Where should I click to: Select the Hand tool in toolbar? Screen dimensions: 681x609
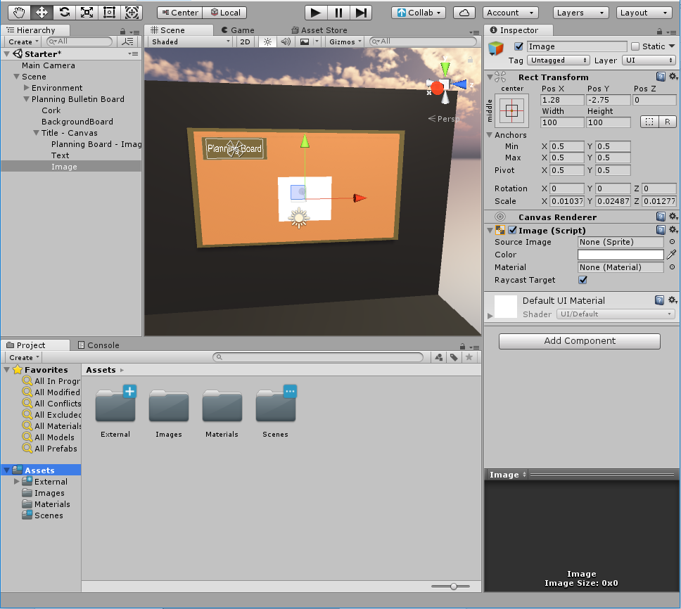click(x=19, y=13)
